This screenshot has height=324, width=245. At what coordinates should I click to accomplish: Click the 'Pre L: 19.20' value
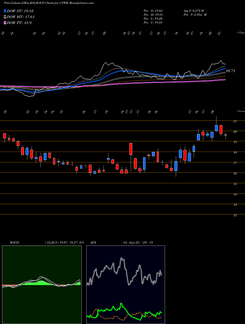tap(153, 19)
